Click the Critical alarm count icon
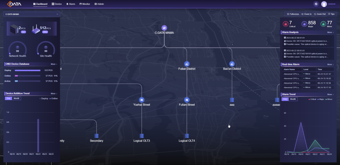The width and height of the screenshot is (340, 165). pyautogui.click(x=286, y=24)
